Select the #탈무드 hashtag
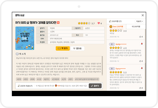Image resolution: width=158 pixels, height=108 pixels. tap(47, 79)
